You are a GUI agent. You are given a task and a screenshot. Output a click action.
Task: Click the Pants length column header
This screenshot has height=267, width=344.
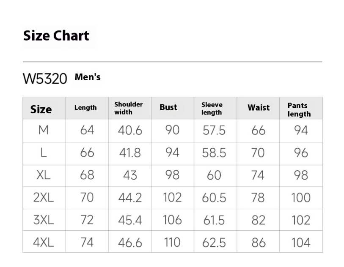point(299,109)
